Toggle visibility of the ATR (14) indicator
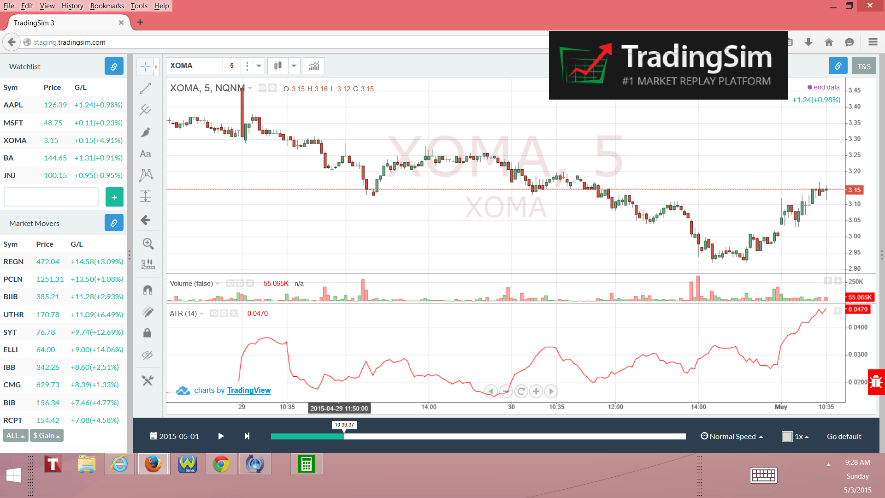 pyautogui.click(x=214, y=313)
